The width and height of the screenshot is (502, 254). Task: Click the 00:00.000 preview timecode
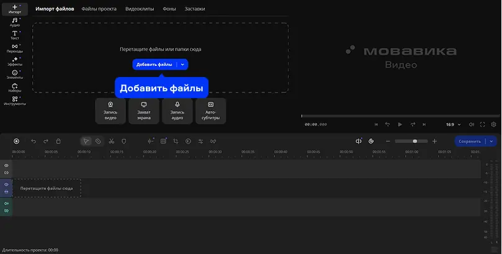tap(316, 125)
